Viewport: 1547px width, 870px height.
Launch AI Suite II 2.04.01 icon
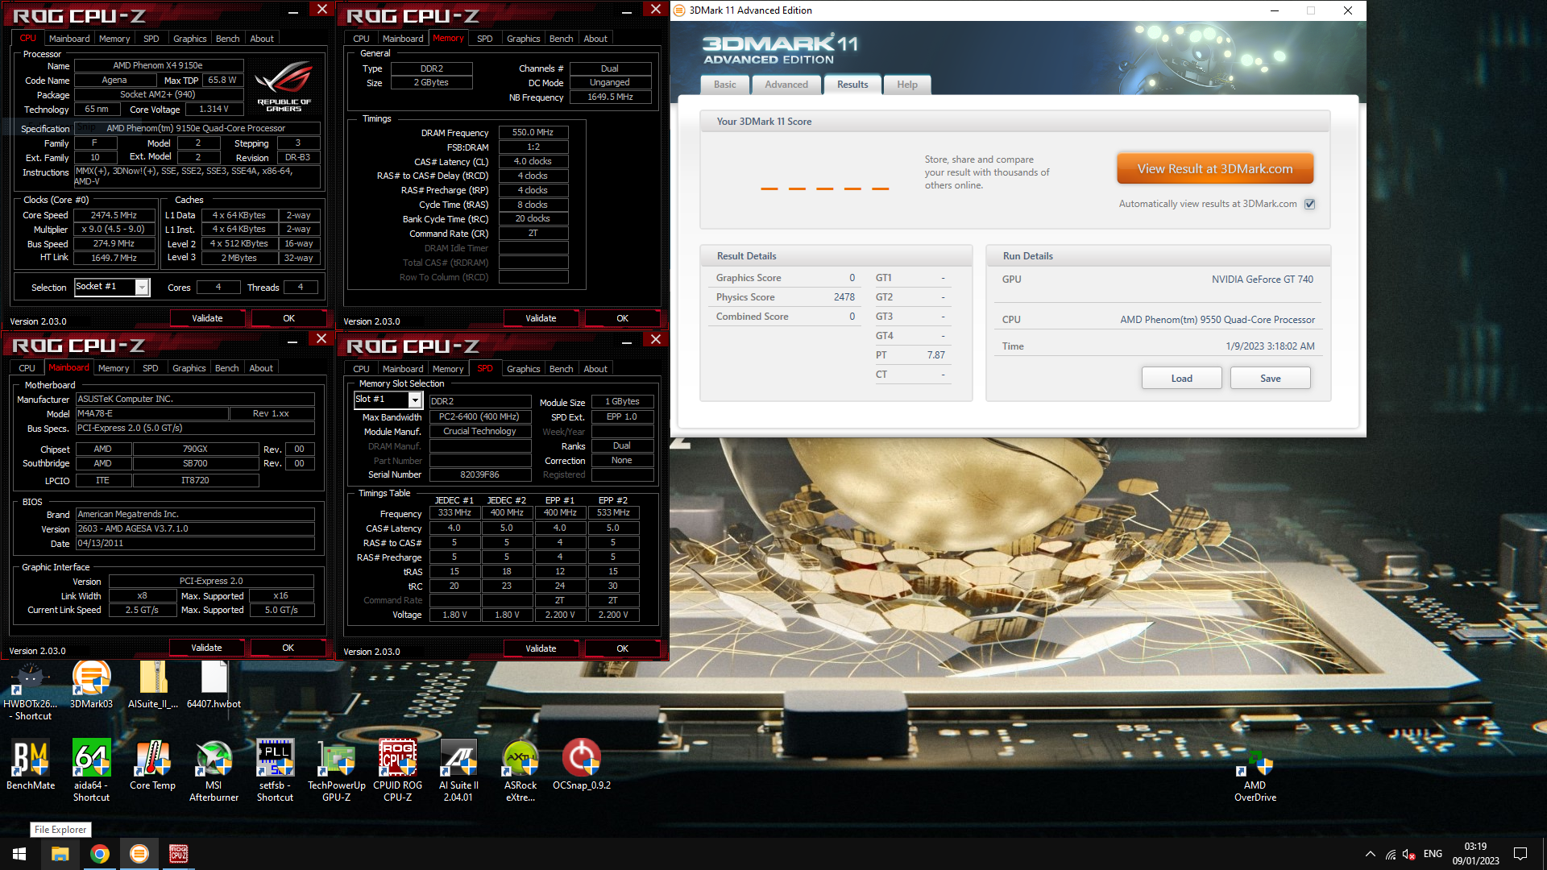[458, 771]
